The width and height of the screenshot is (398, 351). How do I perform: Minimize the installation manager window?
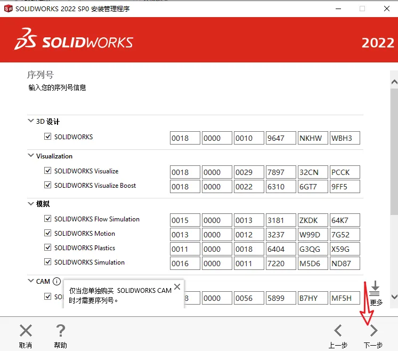338,9
